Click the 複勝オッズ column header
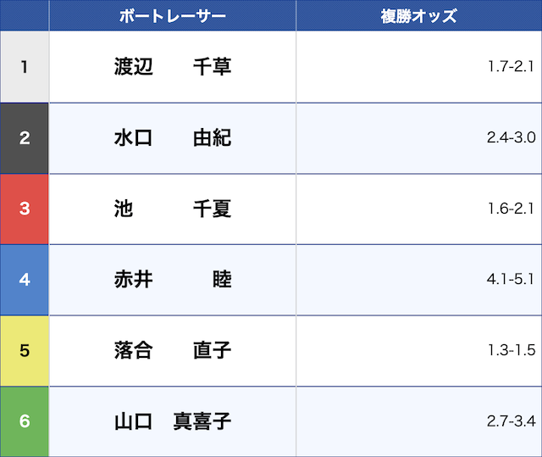Viewport: 542px width, 457px height. click(x=419, y=15)
